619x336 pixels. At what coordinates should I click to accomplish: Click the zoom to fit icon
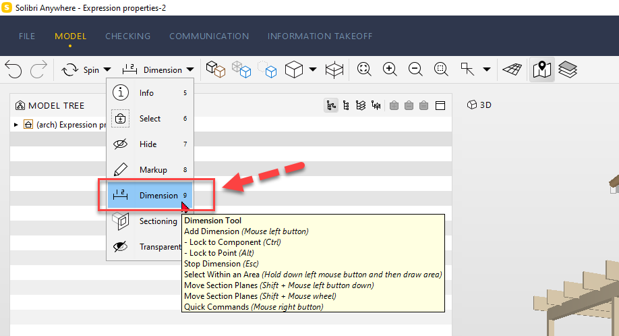pos(364,69)
